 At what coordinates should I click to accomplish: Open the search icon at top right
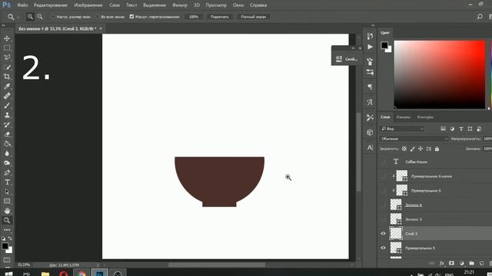click(480, 17)
